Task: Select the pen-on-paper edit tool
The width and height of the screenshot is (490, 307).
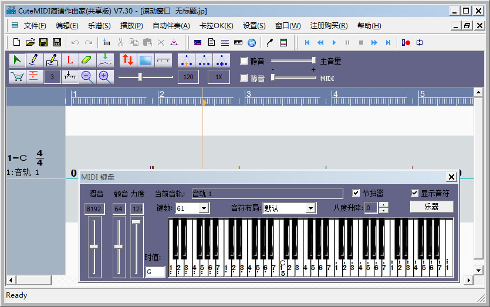Action: pos(52,60)
